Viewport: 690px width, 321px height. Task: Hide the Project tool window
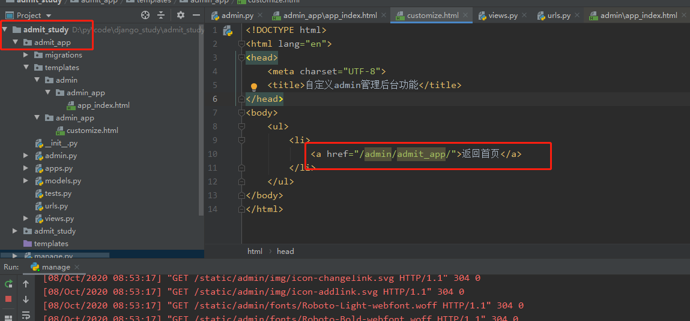(x=196, y=16)
